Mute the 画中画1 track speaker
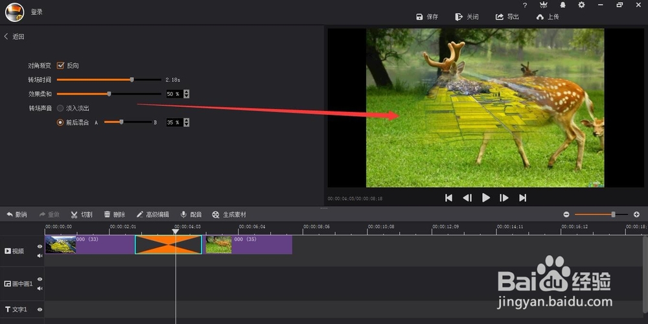 40,288
